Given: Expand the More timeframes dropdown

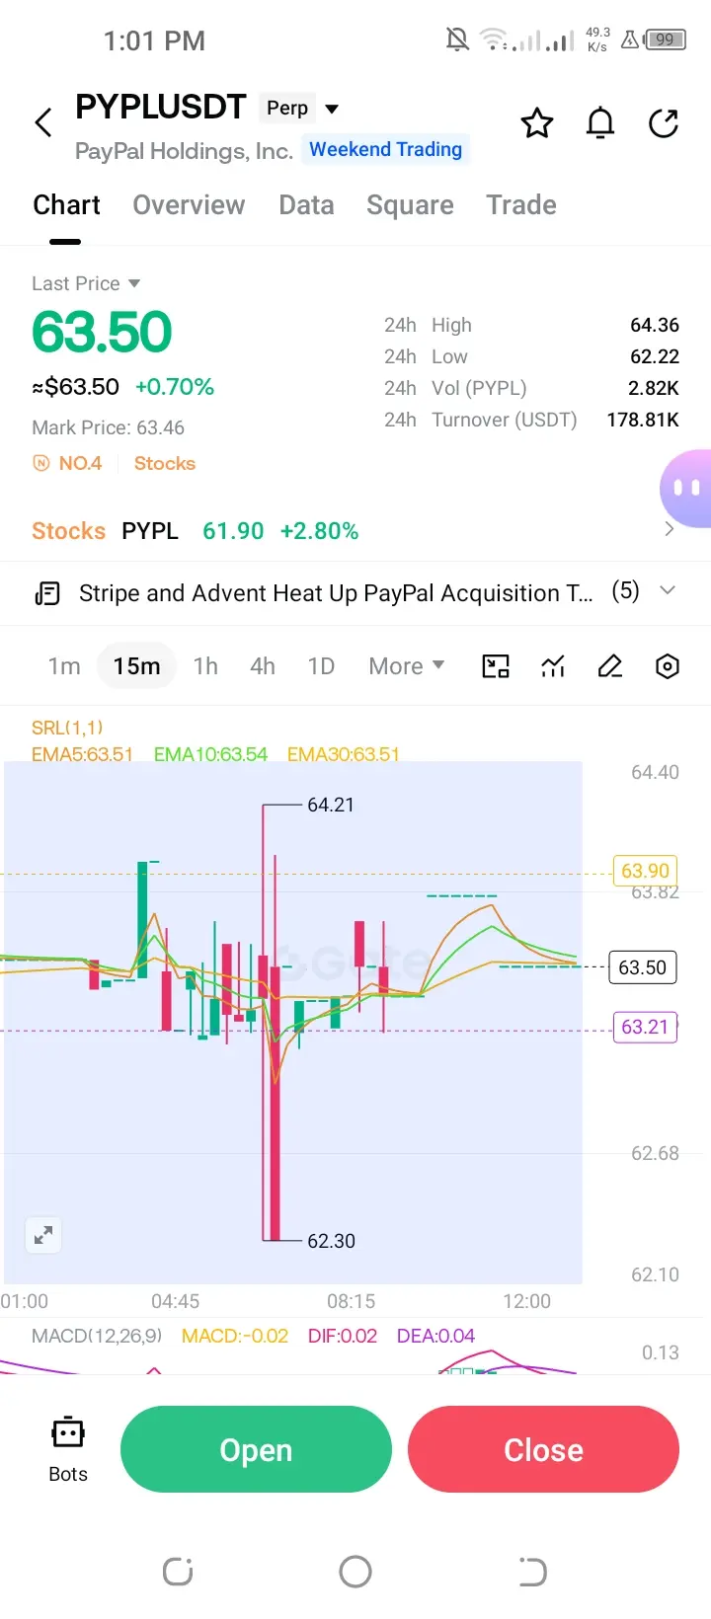Looking at the screenshot, I should click(x=406, y=666).
